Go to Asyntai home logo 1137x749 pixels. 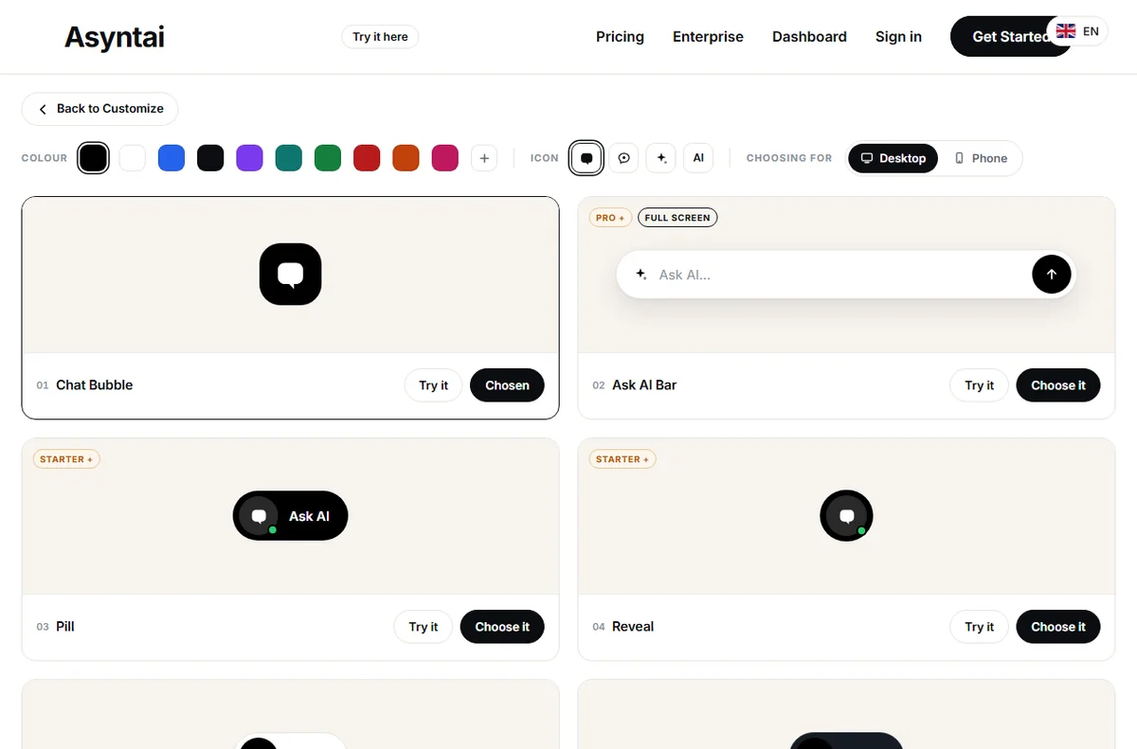115,37
